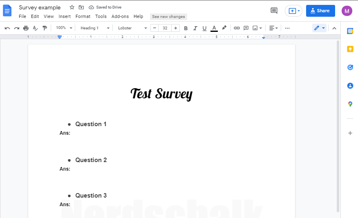The height and width of the screenshot is (218, 358).
Task: Open the 100% zoom dropdown
Action: [64, 28]
